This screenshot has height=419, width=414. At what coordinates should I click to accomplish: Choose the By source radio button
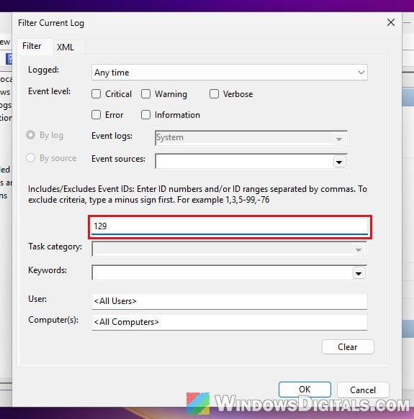pyautogui.click(x=30, y=158)
